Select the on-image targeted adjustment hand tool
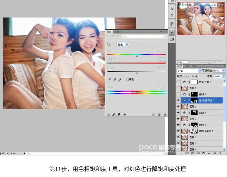227x177 pixels. point(109,44)
